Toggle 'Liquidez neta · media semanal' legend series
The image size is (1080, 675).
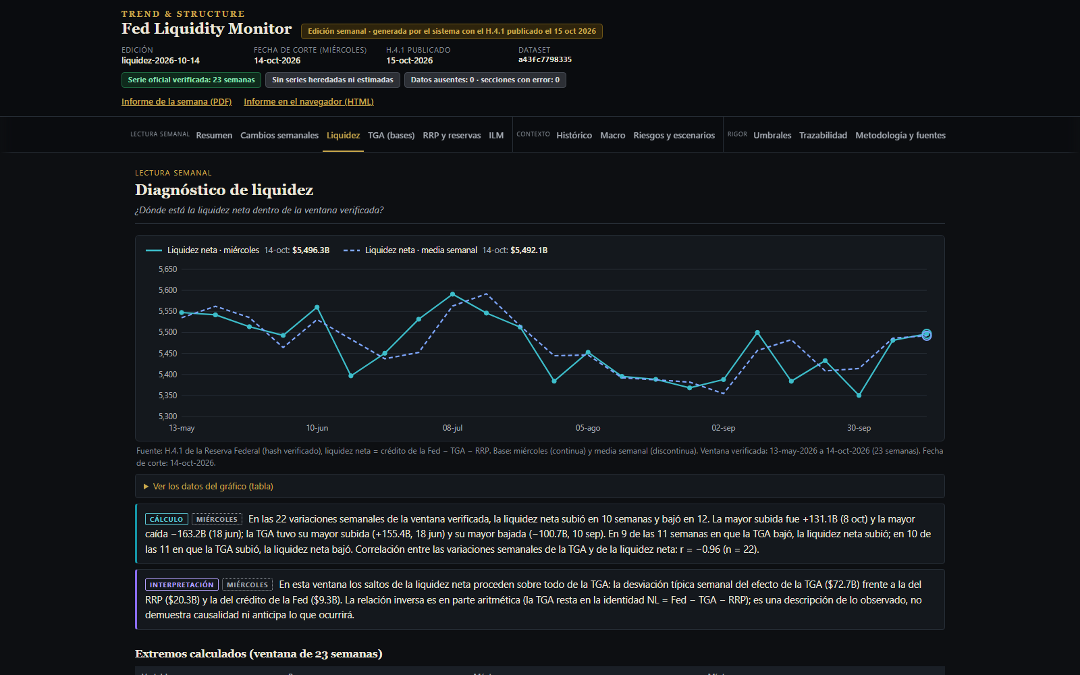446,250
